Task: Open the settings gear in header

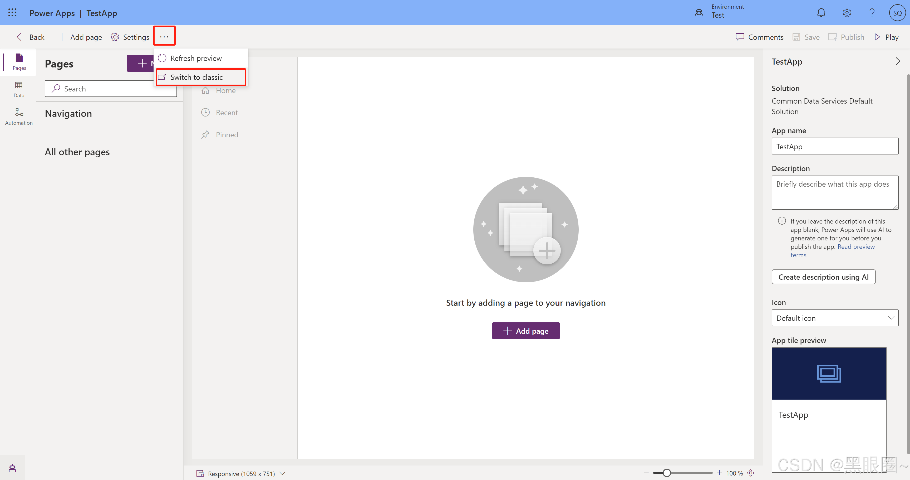Action: tap(847, 13)
